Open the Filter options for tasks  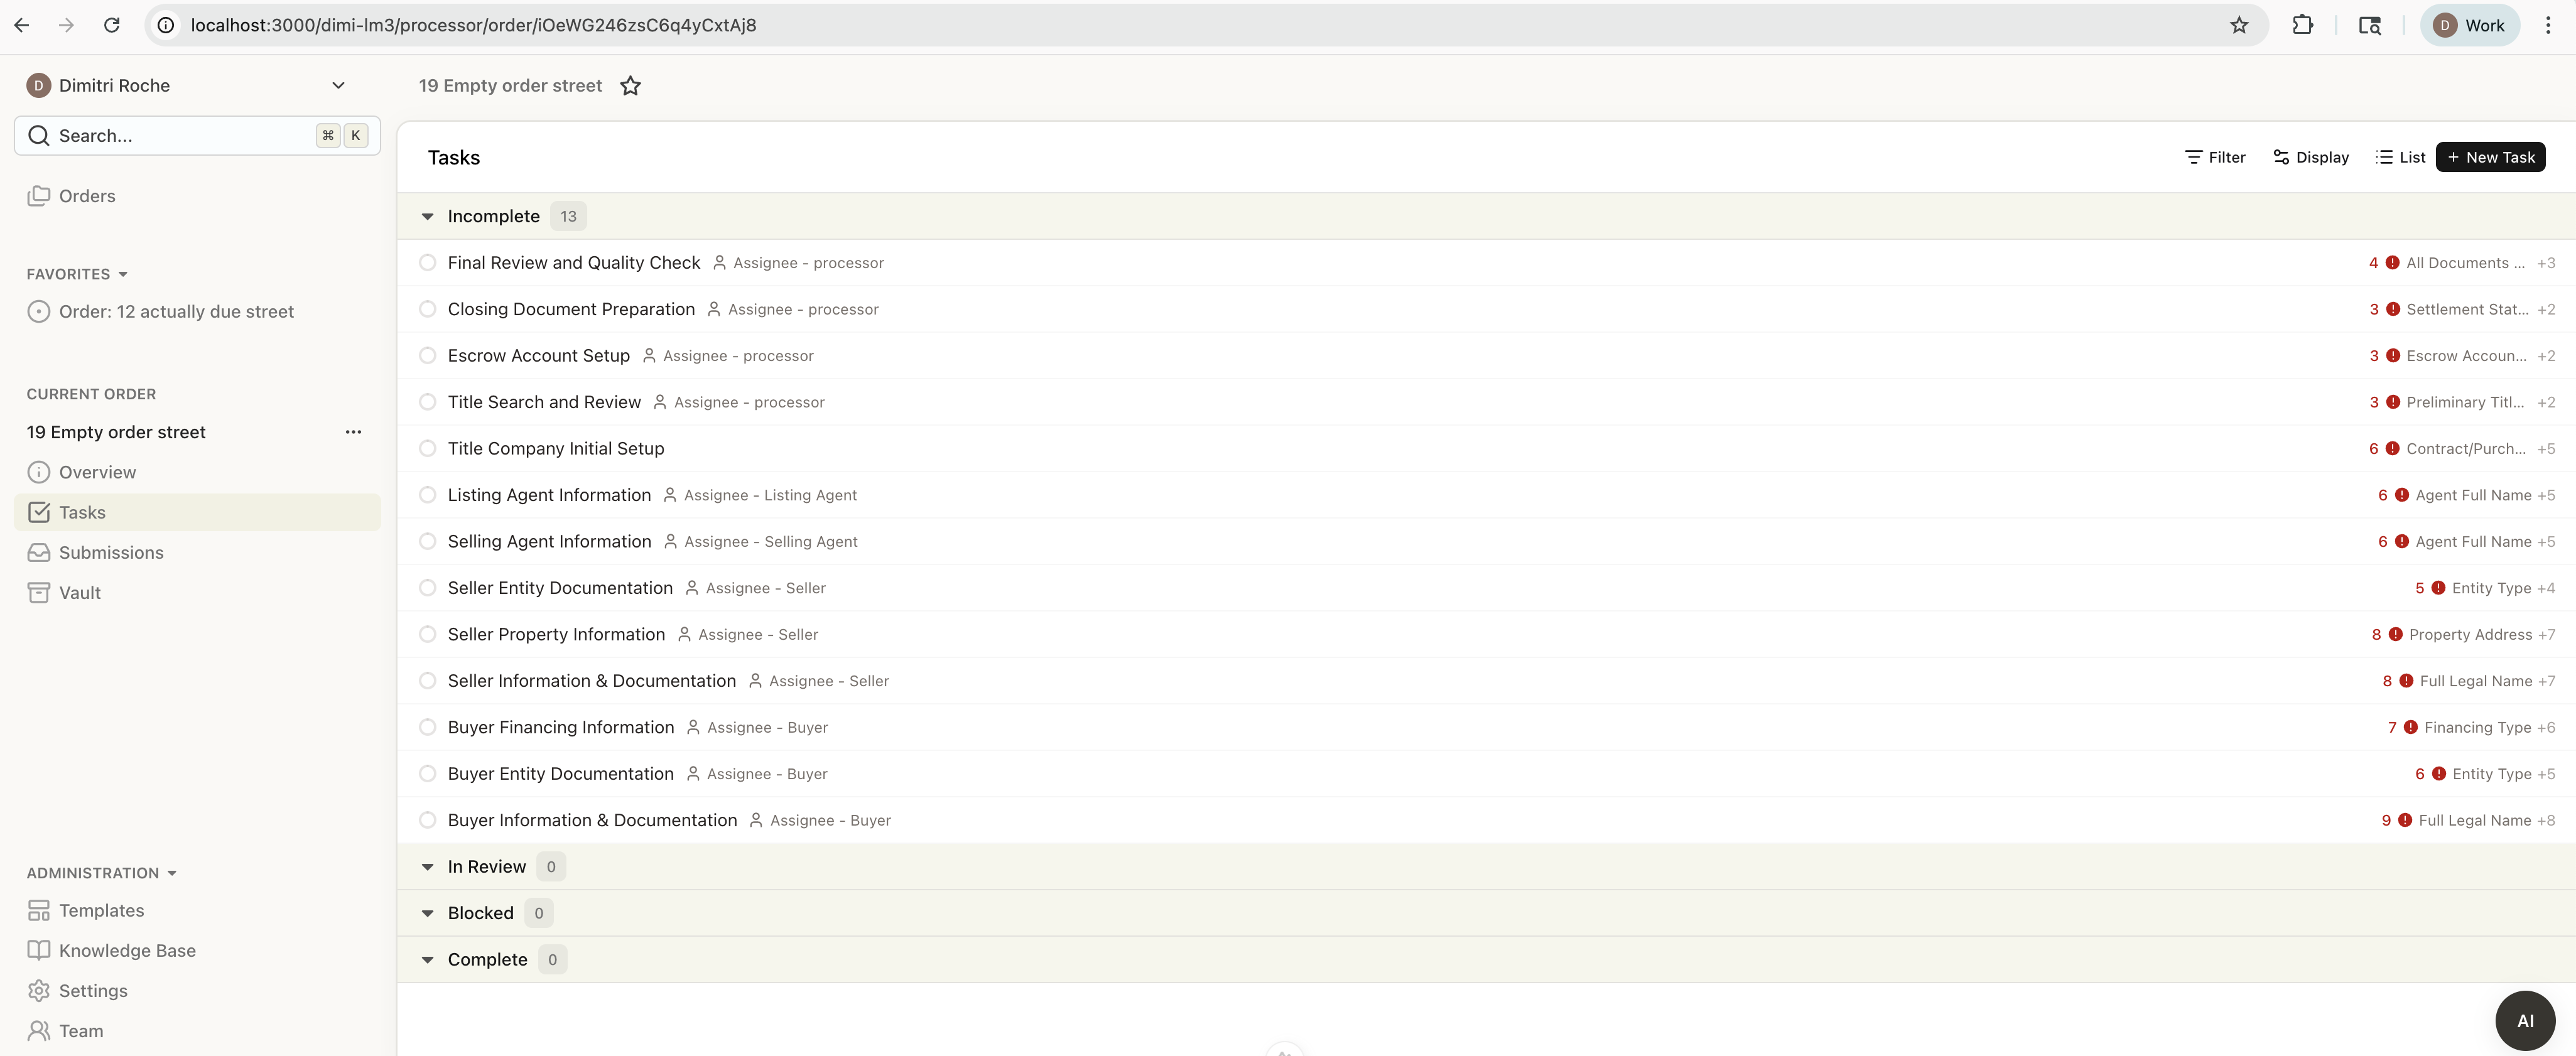tap(2215, 157)
